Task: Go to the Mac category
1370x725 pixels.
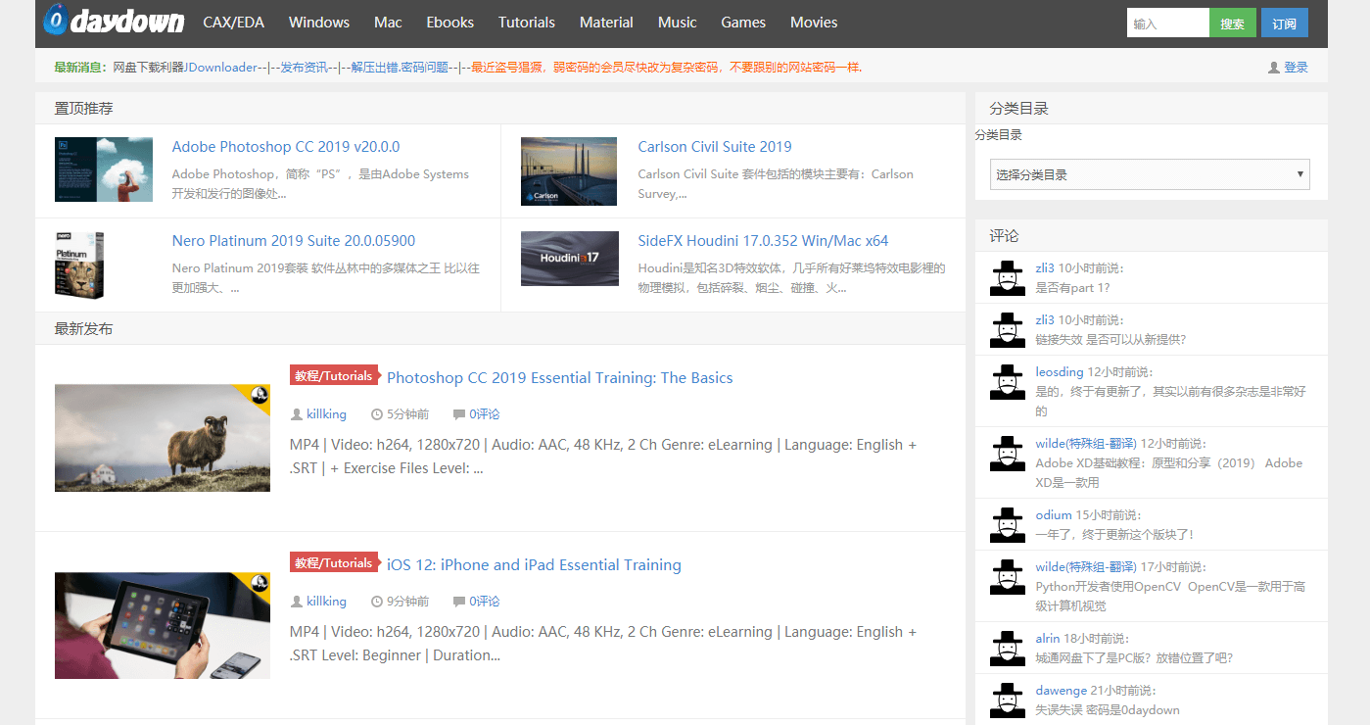Action: tap(388, 22)
